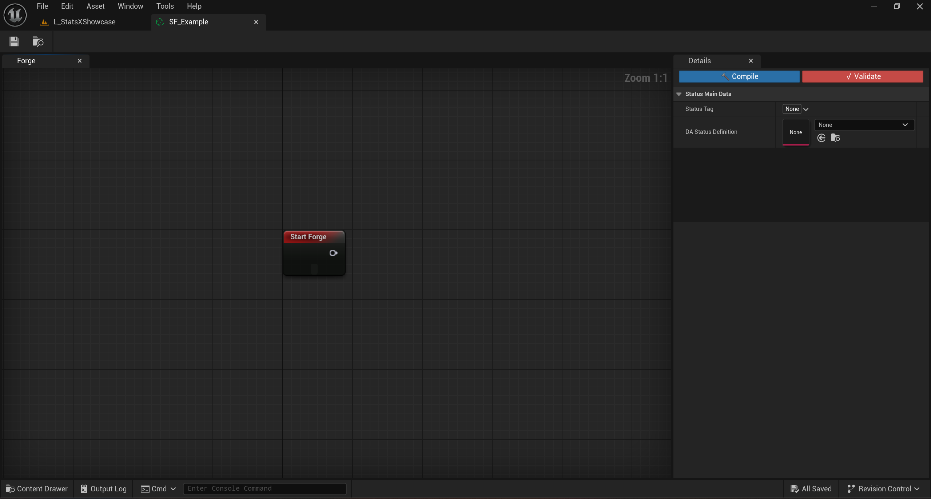Click the Browse to asset folder icon

[38, 41]
